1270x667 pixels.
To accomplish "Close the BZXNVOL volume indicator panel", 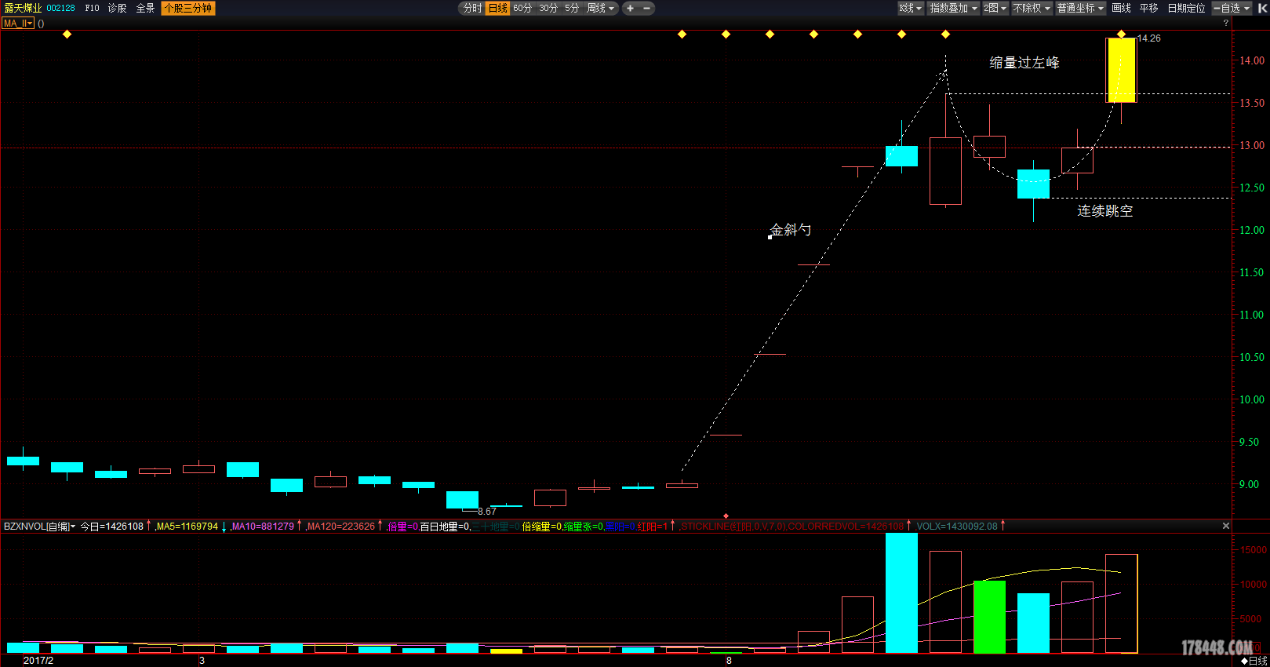I will (x=1226, y=526).
